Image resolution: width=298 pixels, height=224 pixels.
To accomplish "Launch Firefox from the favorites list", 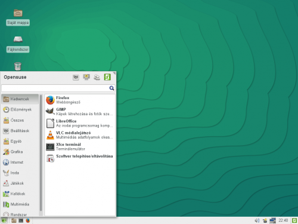I will click(x=80, y=100).
